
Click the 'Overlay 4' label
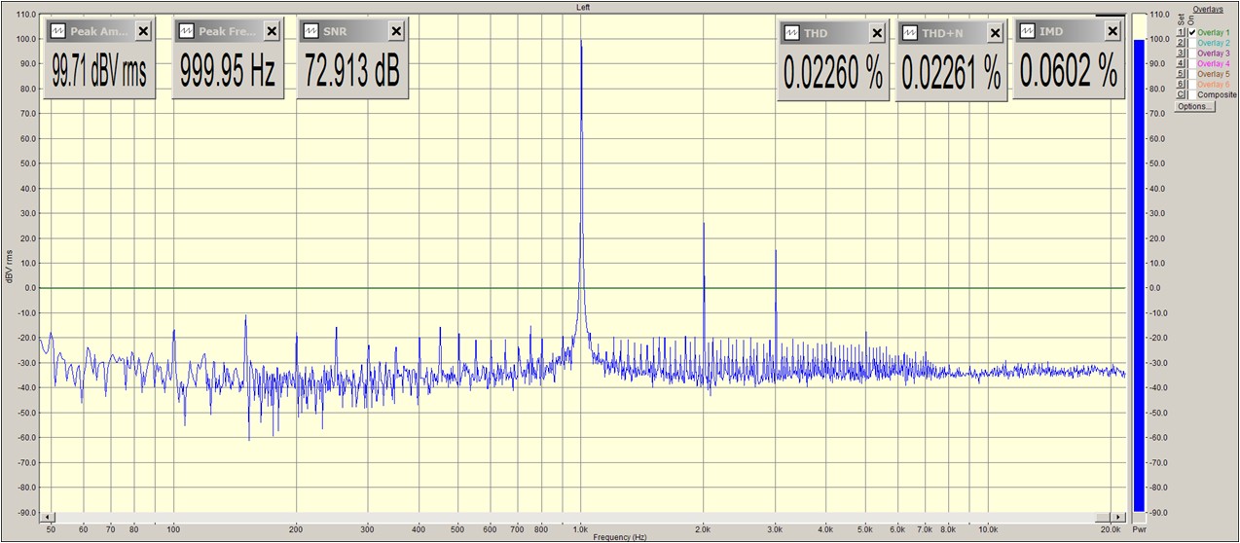click(x=1213, y=63)
